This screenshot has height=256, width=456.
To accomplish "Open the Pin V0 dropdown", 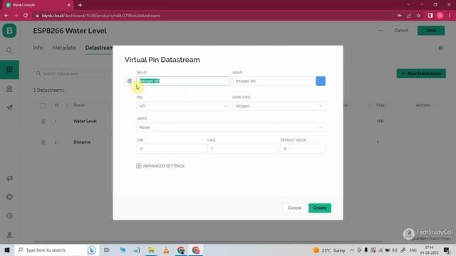I will (x=183, y=106).
